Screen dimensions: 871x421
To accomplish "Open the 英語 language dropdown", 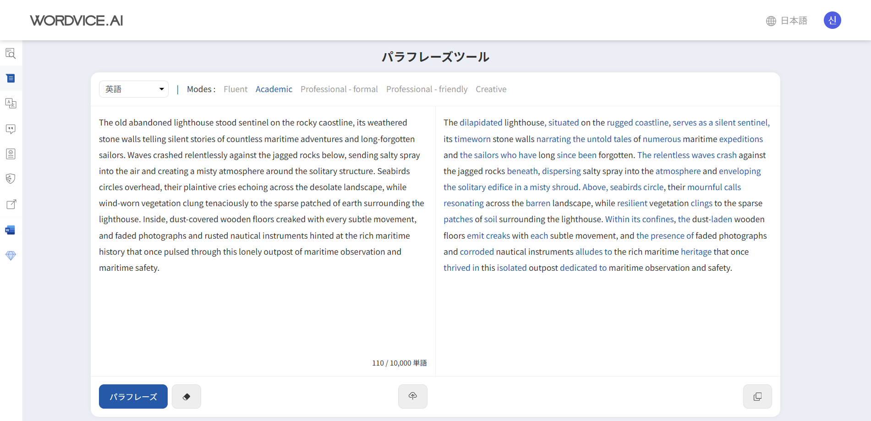I will click(x=133, y=89).
